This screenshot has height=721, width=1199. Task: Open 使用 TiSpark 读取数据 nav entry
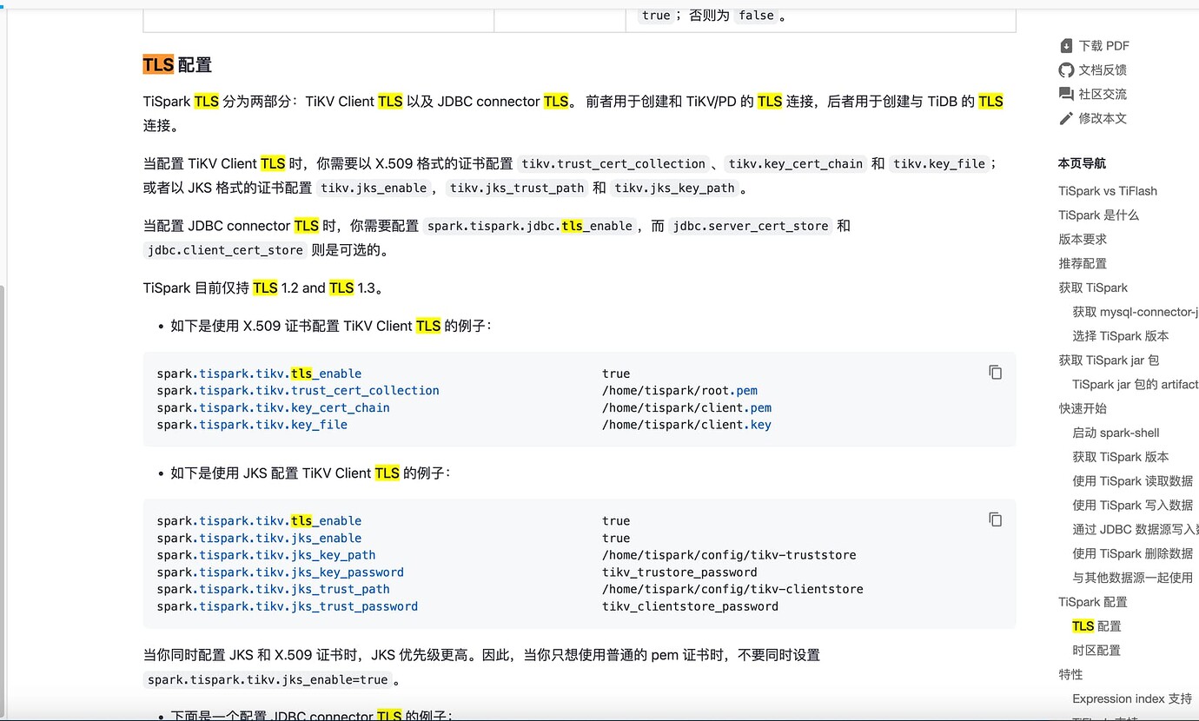click(x=1132, y=481)
